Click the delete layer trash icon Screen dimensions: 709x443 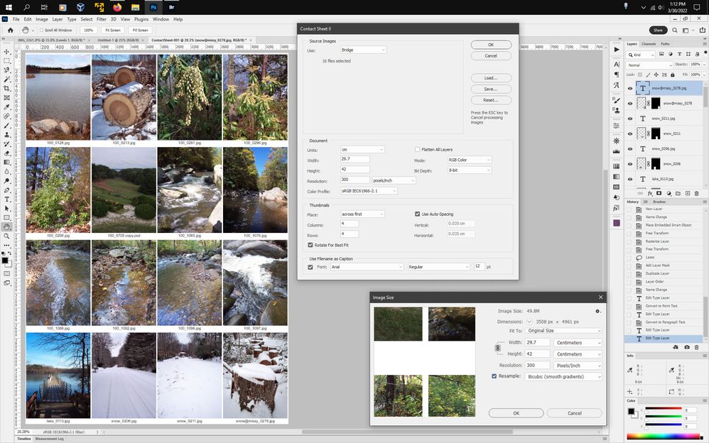[x=697, y=193]
